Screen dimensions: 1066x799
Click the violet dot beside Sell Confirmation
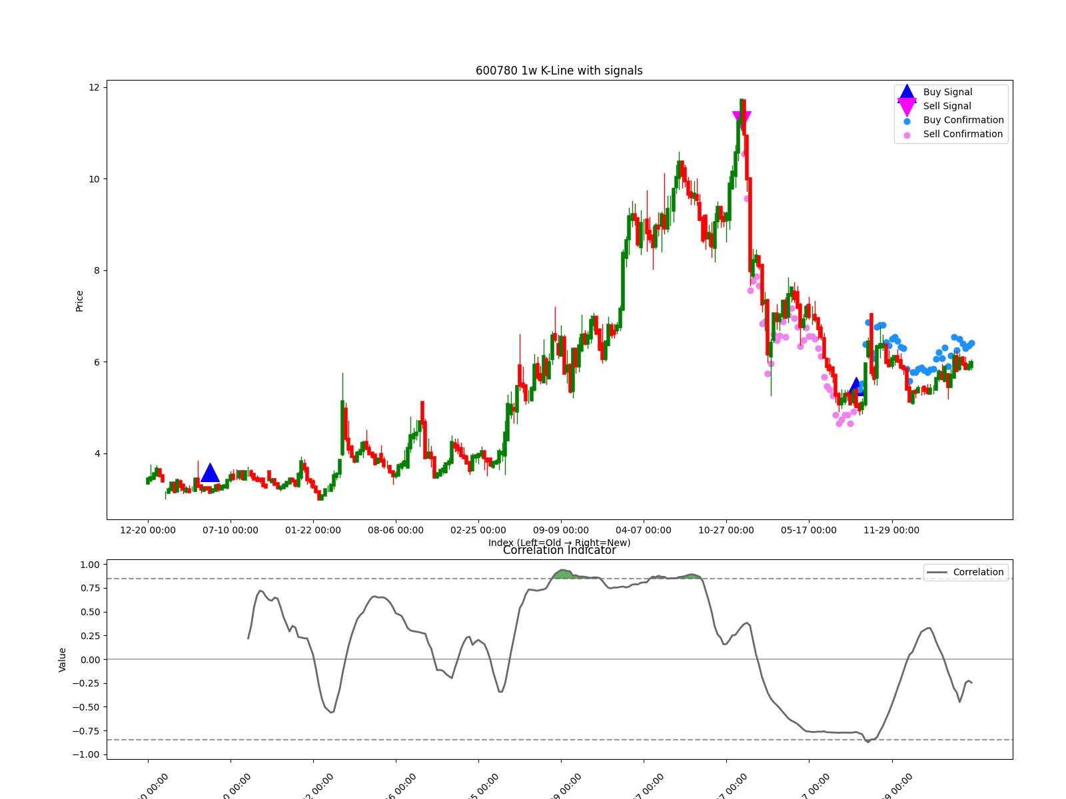(907, 135)
